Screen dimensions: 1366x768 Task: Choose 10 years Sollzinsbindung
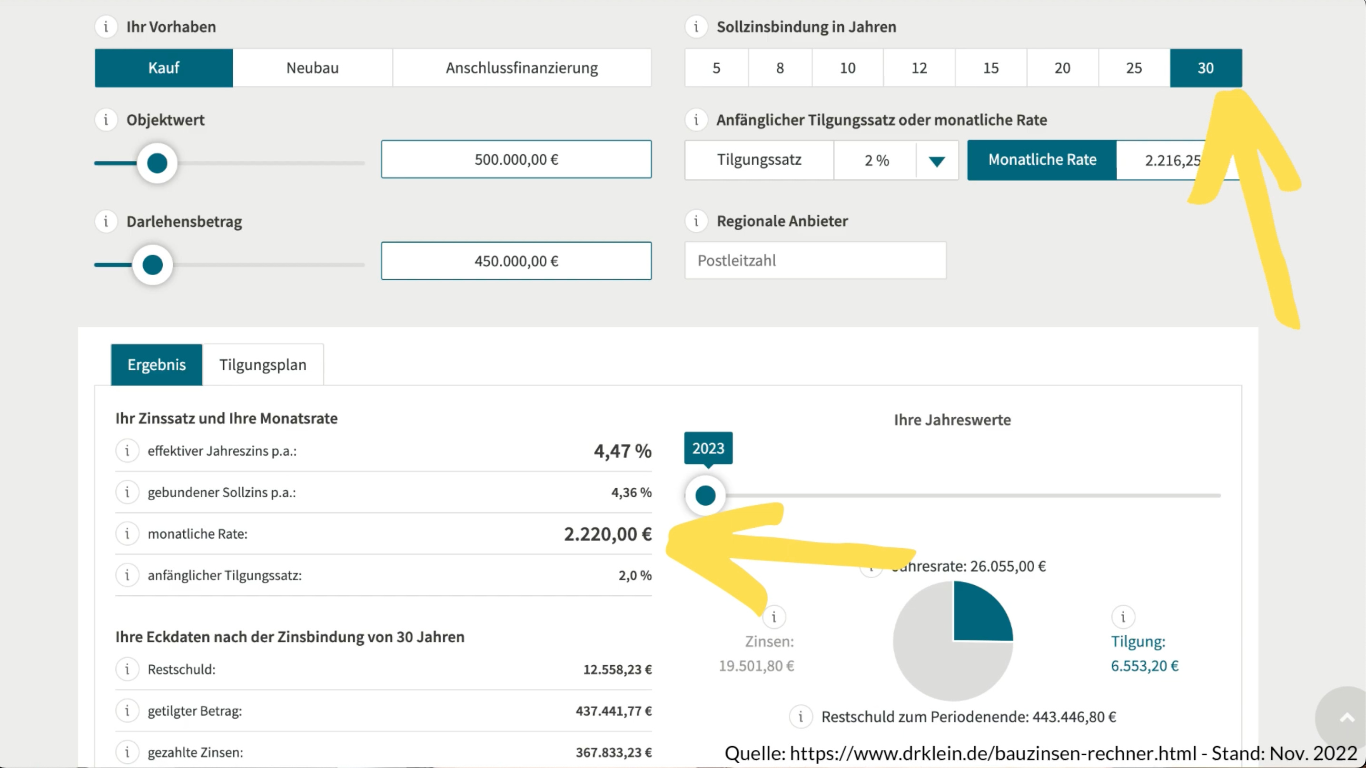point(847,68)
